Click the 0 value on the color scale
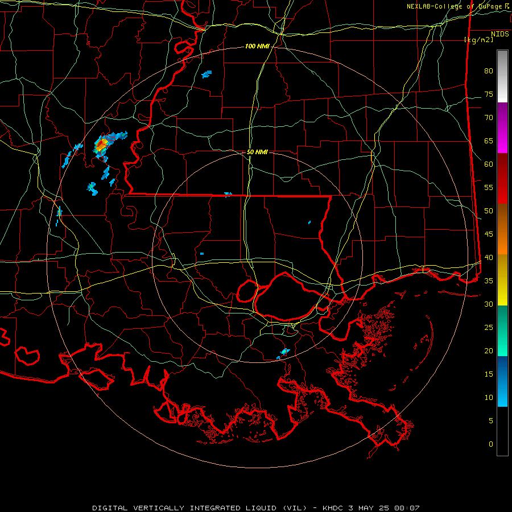The image size is (512, 512). point(491,444)
